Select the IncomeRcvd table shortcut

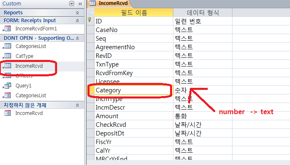pyautogui.click(x=29, y=66)
